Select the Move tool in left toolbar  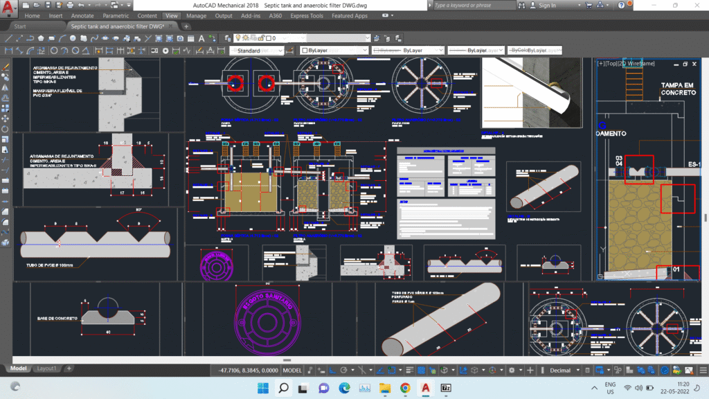6,118
